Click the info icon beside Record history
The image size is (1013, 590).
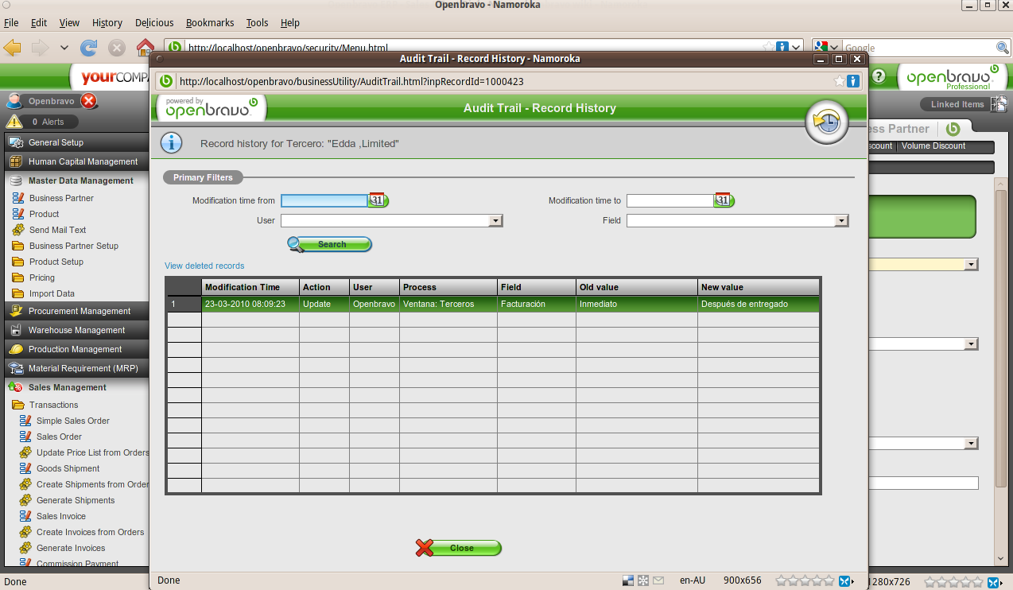point(172,143)
